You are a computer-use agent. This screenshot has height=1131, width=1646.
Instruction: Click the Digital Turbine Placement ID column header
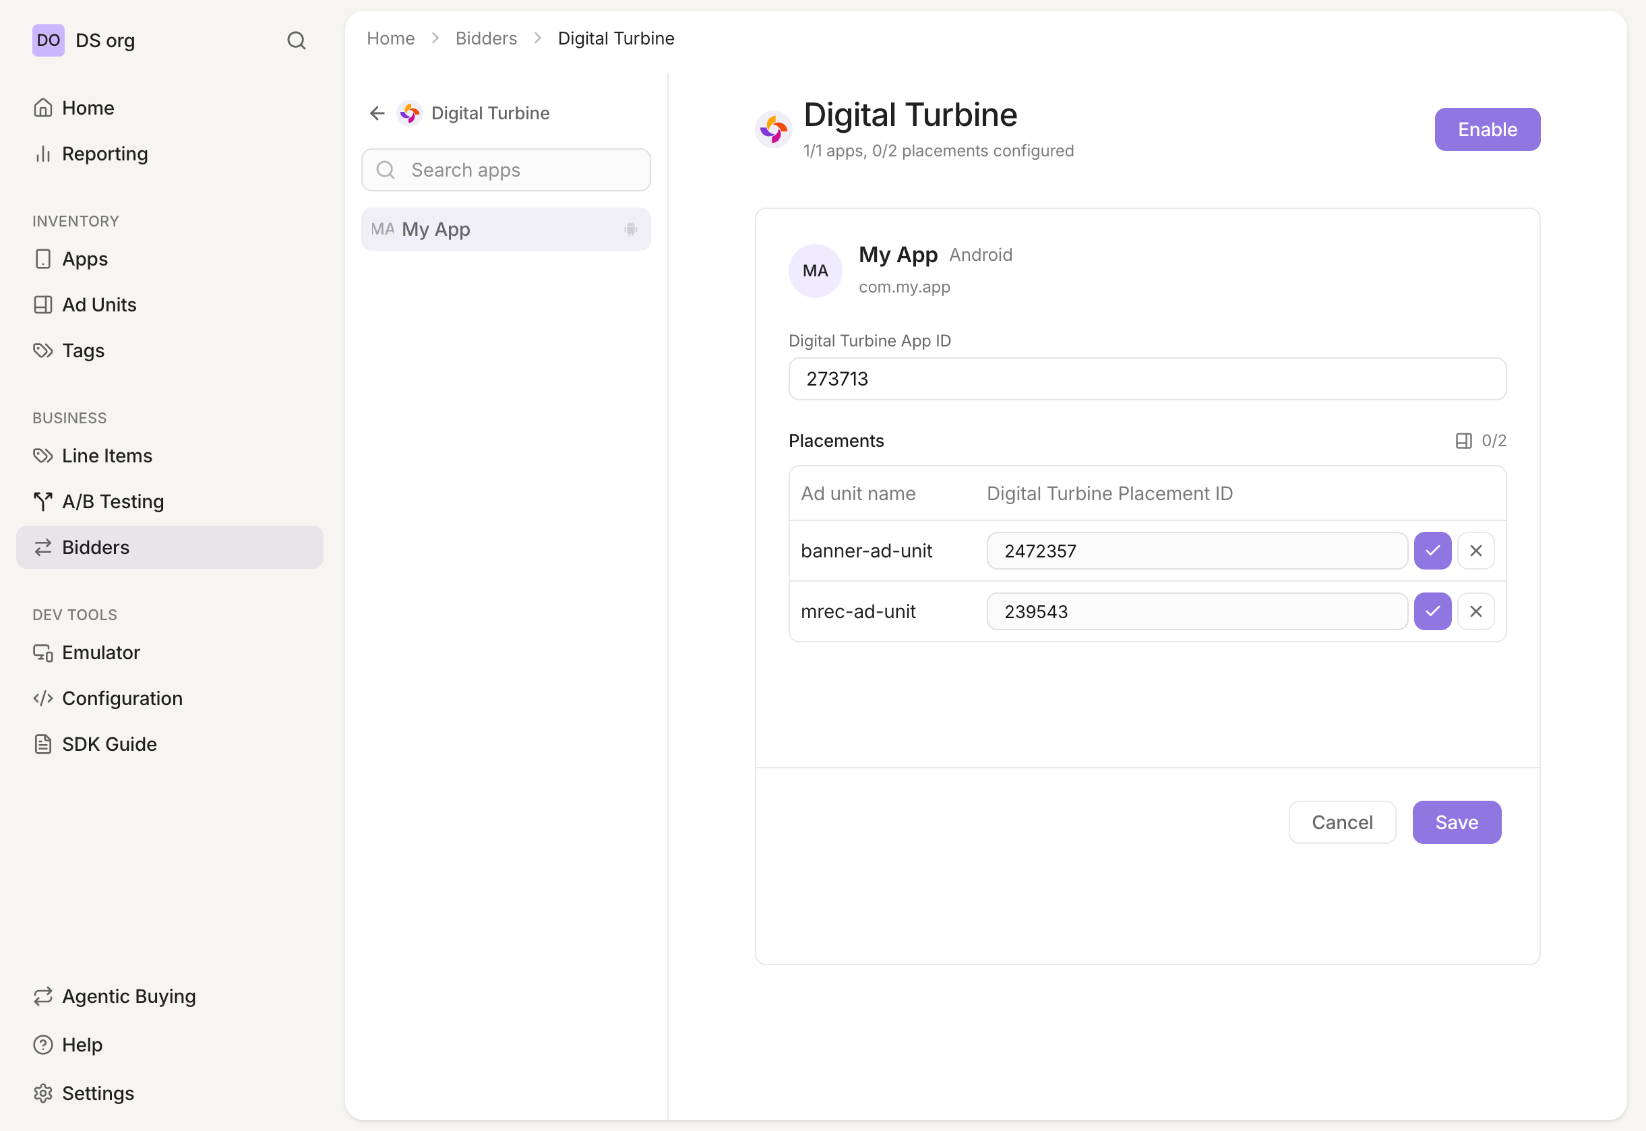(x=1109, y=493)
